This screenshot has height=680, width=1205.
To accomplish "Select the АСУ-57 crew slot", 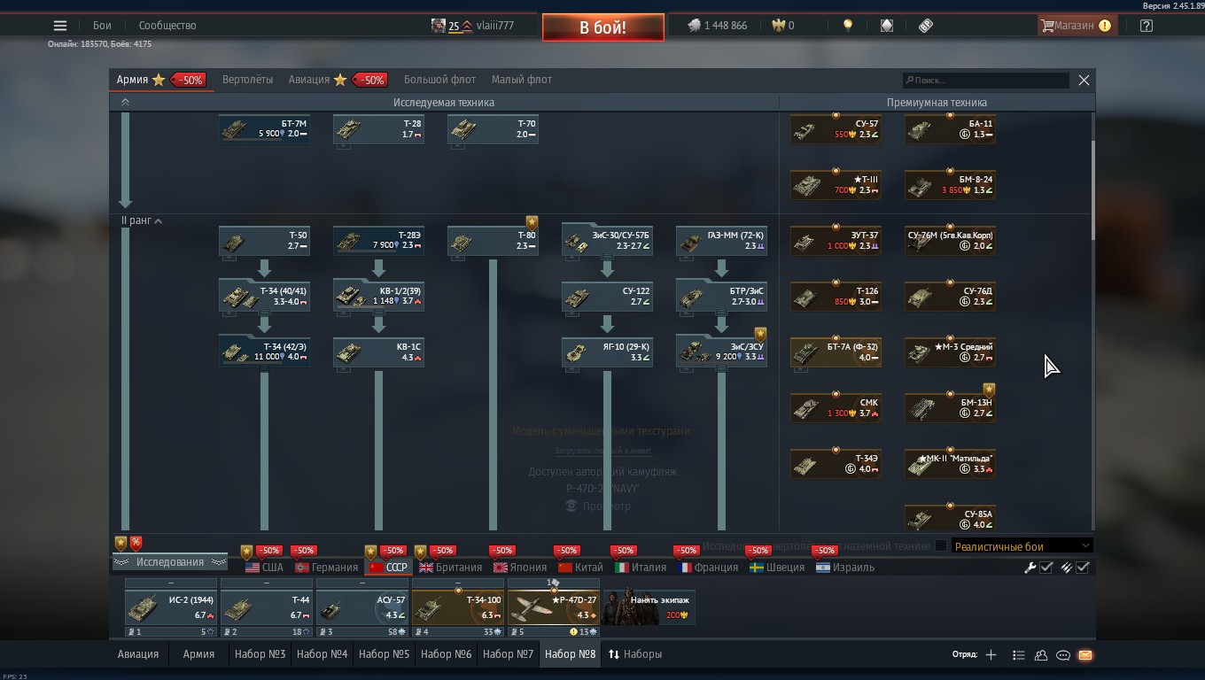I will (362, 609).
